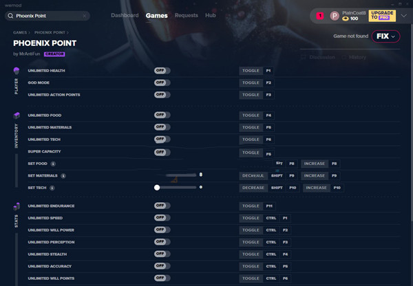Enable the Unlimited Health toggle
The image size is (413, 286).
pyautogui.click(x=162, y=71)
